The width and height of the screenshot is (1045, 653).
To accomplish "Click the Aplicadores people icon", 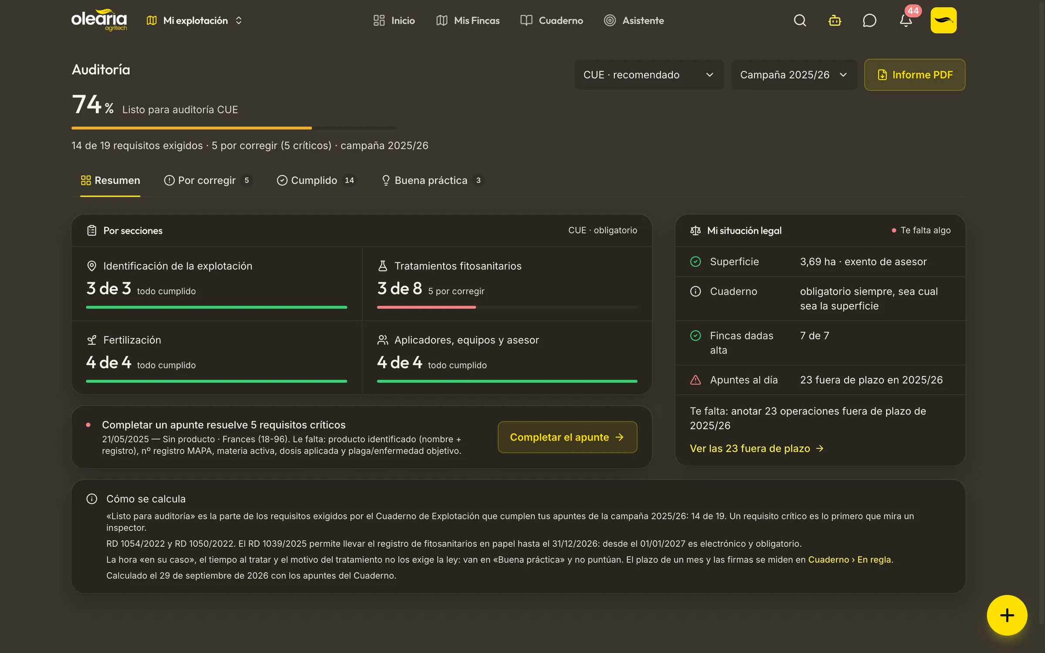I will pos(382,340).
